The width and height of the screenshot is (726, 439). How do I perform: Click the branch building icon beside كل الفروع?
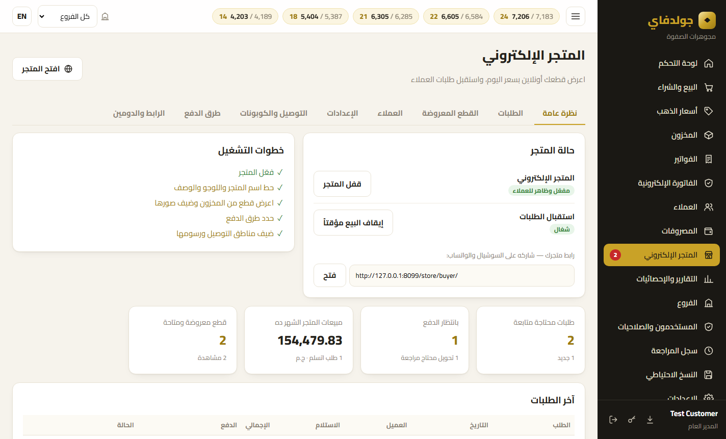[105, 17]
